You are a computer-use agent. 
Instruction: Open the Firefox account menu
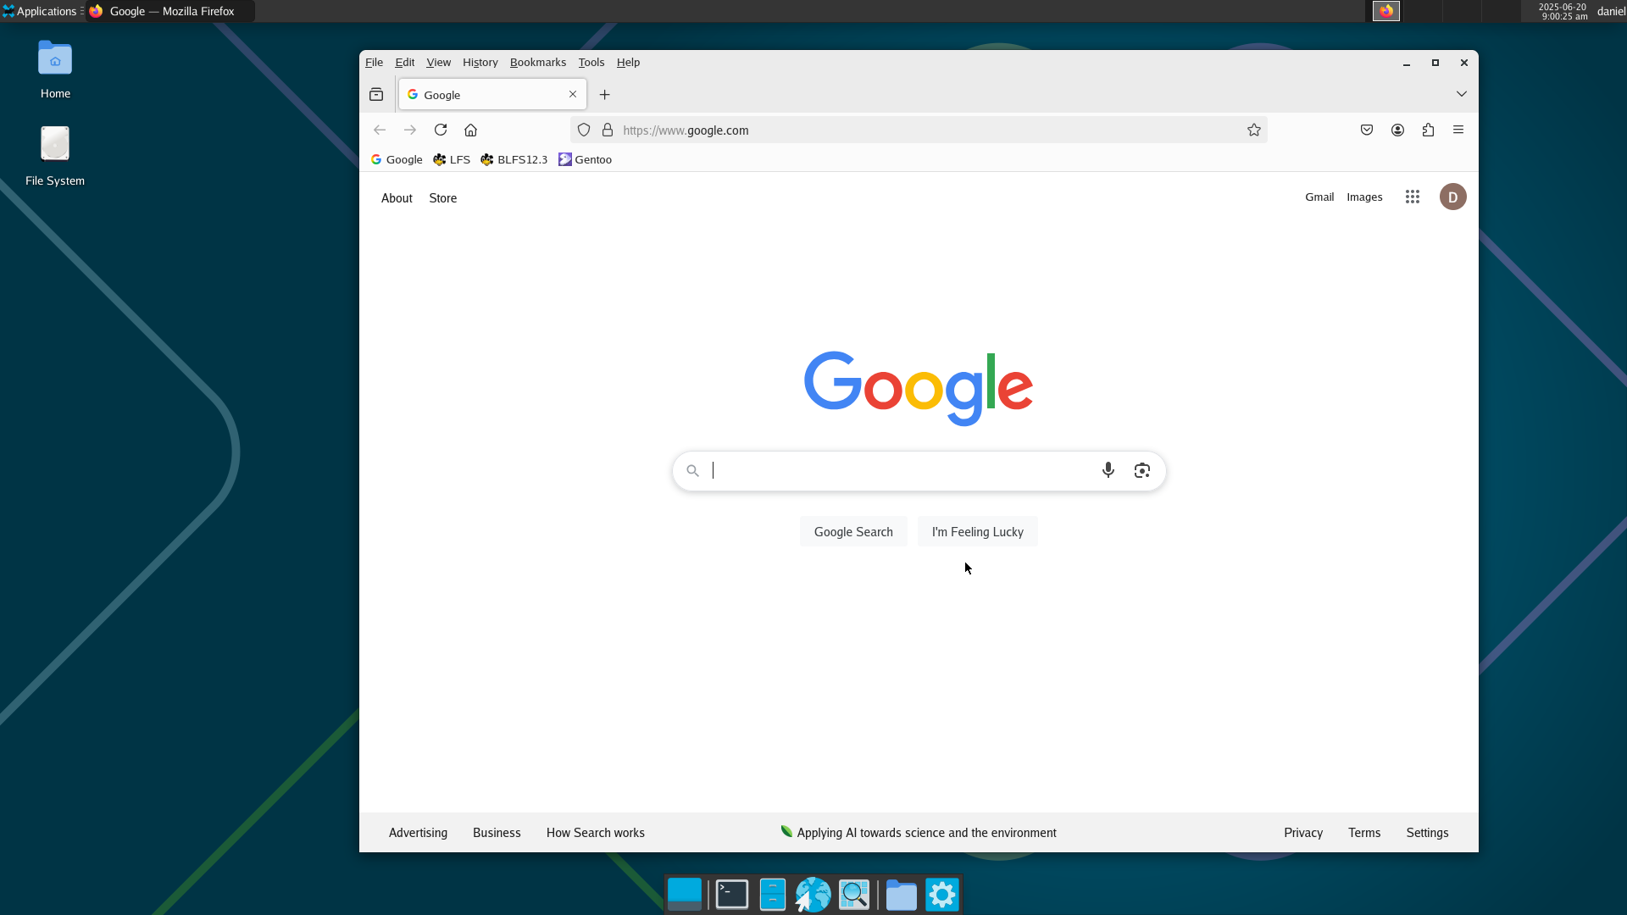tap(1397, 130)
